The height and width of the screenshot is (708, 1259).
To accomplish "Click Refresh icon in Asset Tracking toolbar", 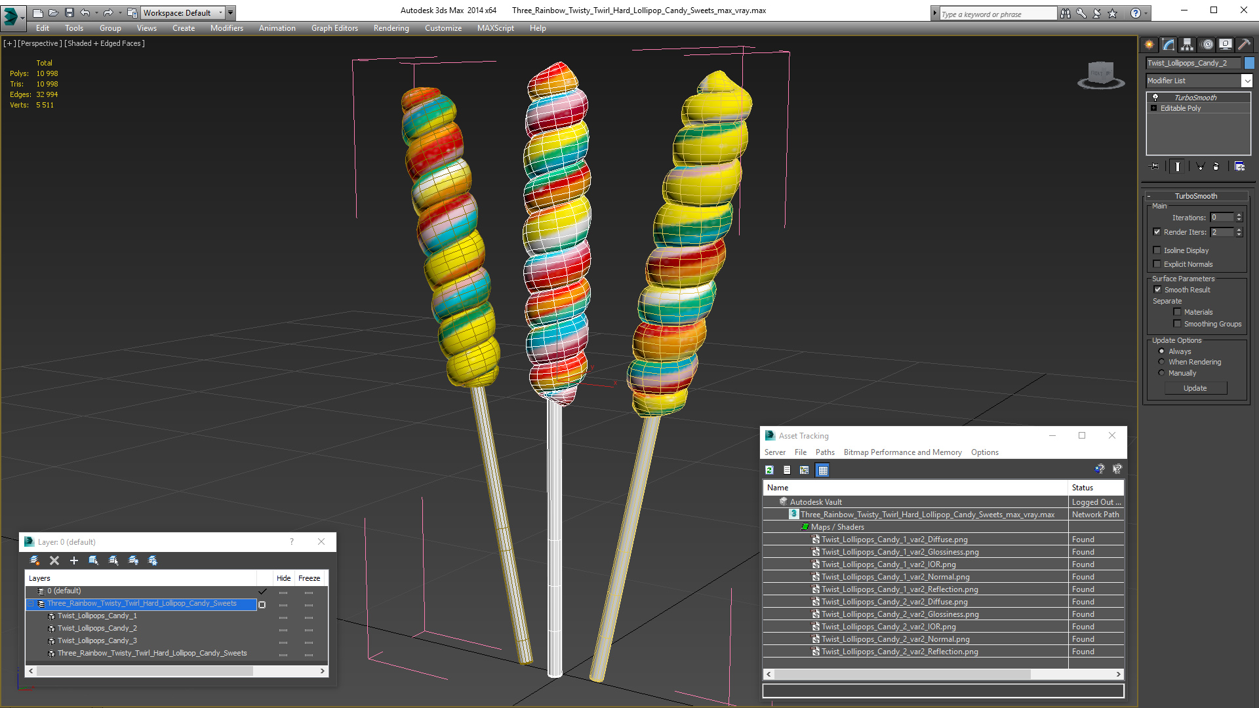I will coord(770,470).
